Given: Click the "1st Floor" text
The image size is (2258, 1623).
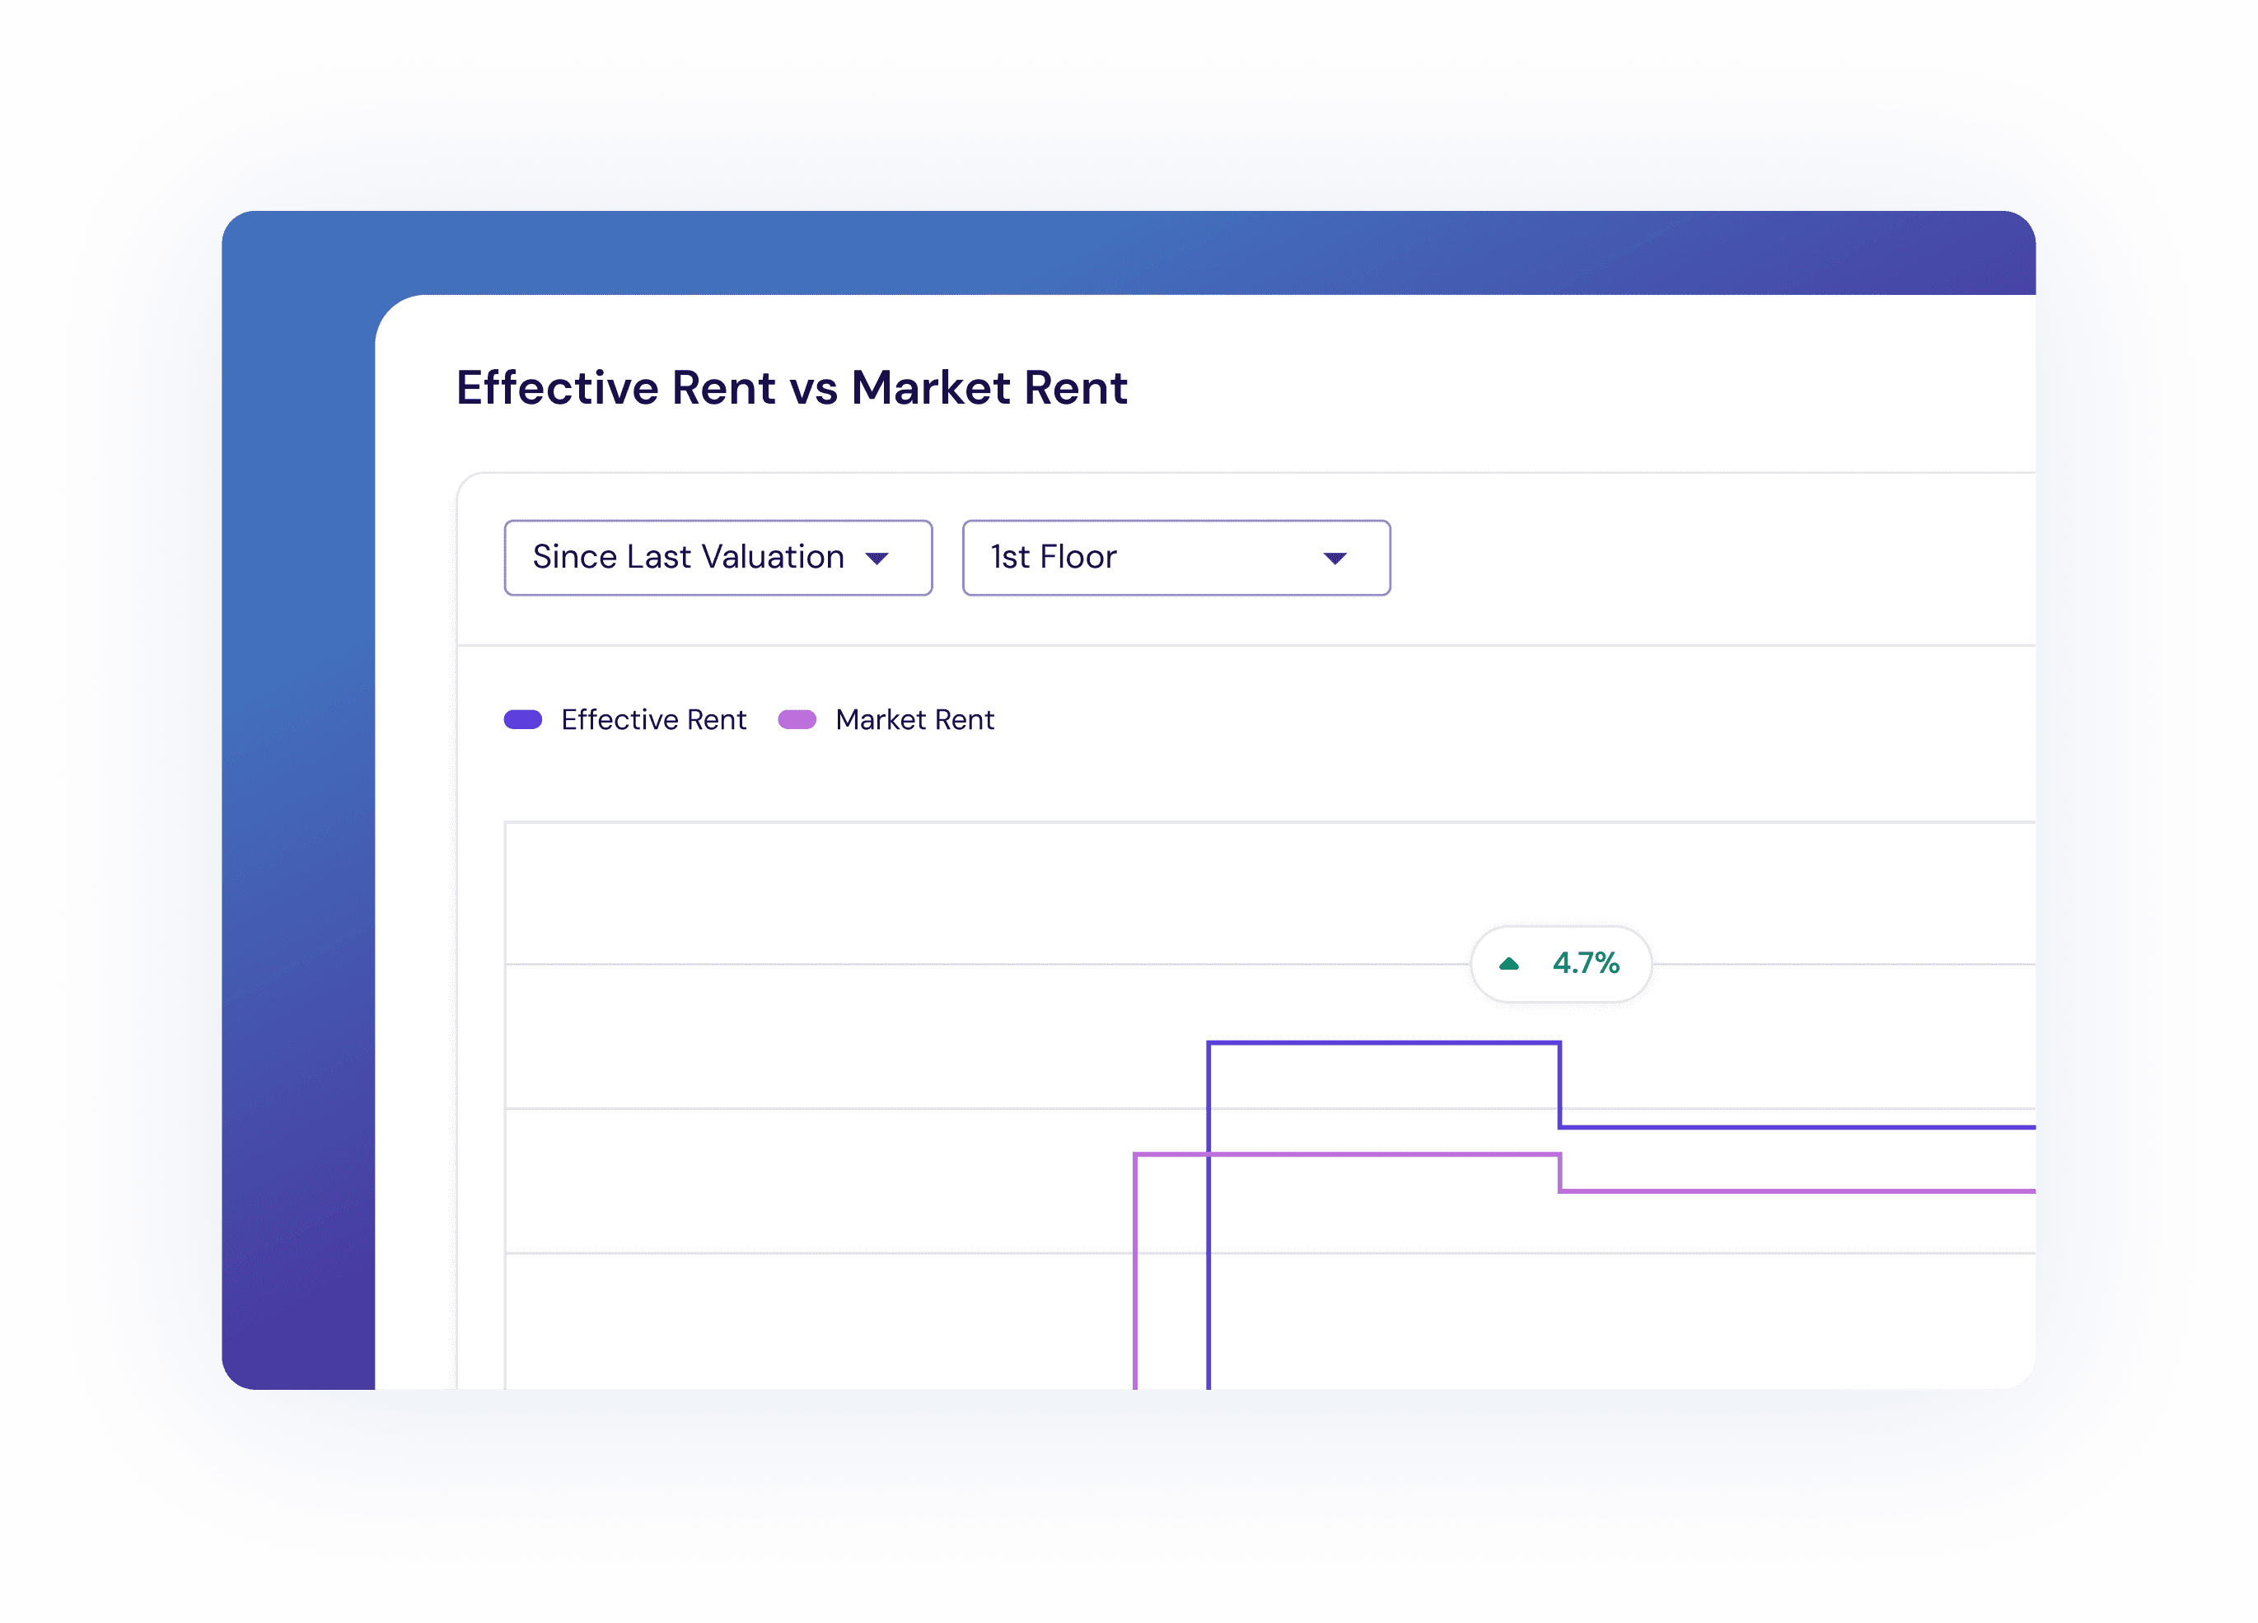Looking at the screenshot, I should click(1054, 558).
